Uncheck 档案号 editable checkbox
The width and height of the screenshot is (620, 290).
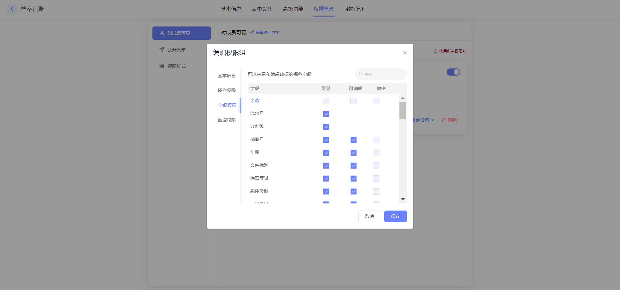[354, 140]
